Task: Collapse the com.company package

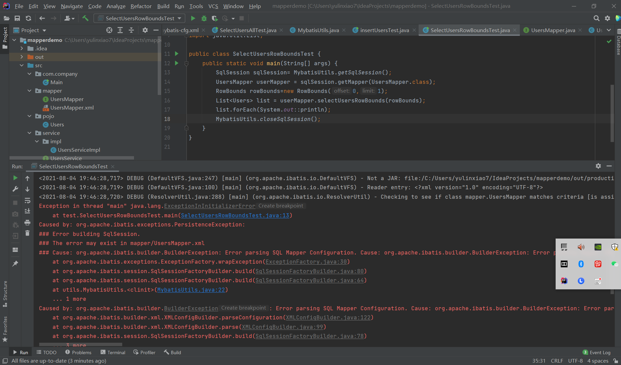Action: point(29,74)
